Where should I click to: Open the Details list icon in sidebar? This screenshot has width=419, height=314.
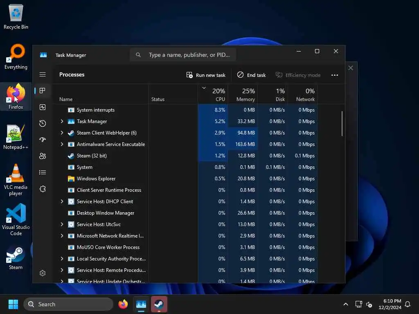tap(42, 173)
